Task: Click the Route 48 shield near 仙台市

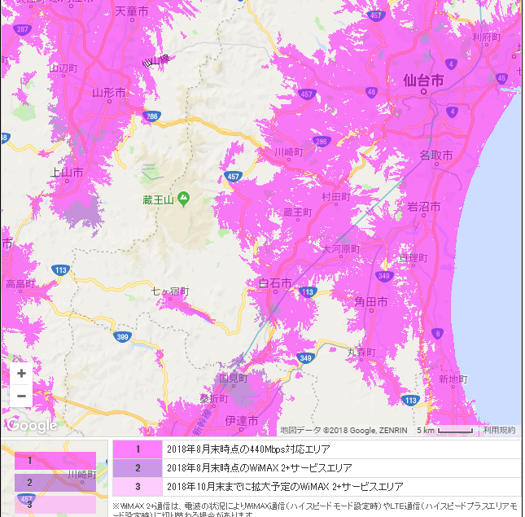Action: [371, 92]
